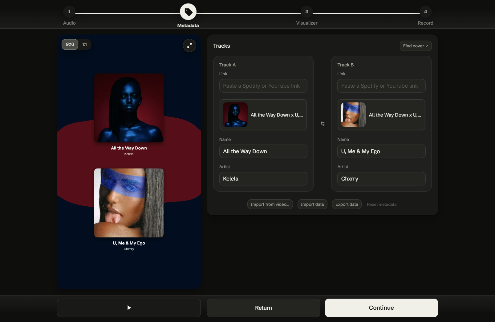Play the preview with the play button
This screenshot has width=495, height=322.
129,308
